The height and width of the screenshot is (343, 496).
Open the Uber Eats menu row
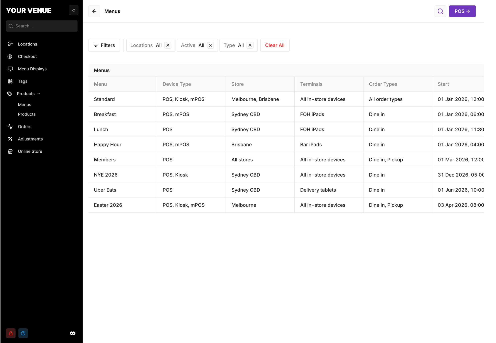click(x=286, y=190)
